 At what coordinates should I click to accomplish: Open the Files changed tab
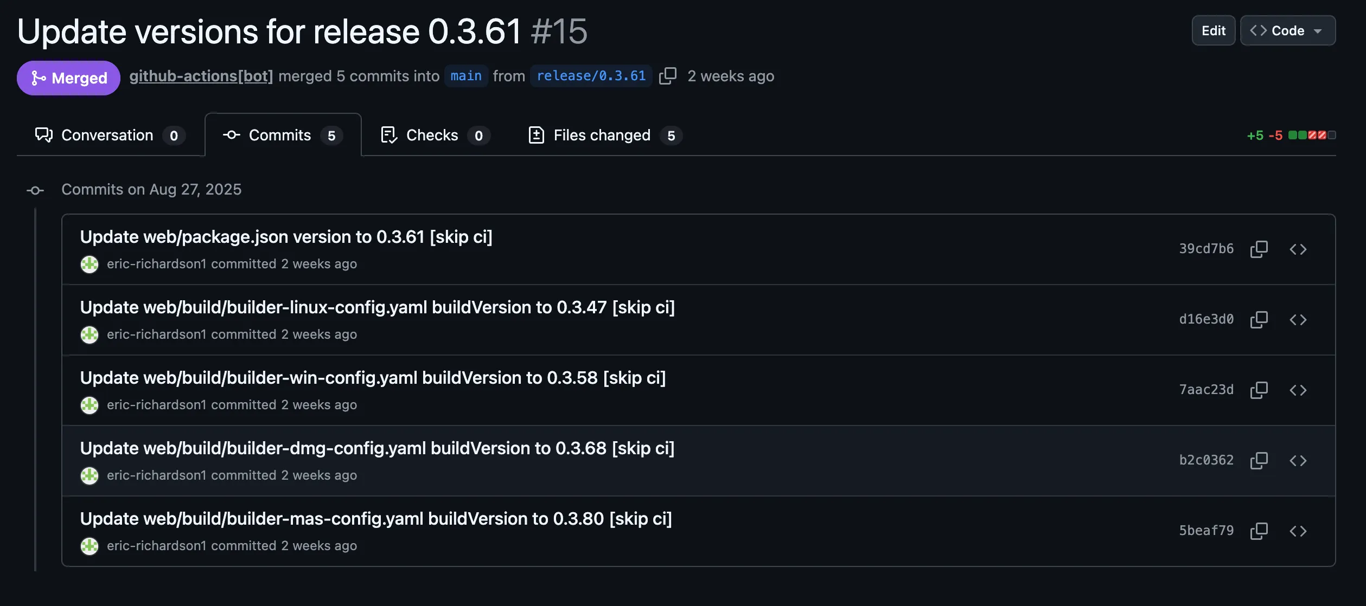tap(602, 135)
